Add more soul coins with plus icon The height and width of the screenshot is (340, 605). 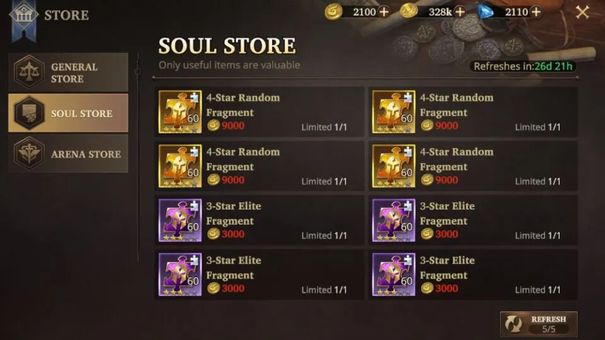(384, 12)
